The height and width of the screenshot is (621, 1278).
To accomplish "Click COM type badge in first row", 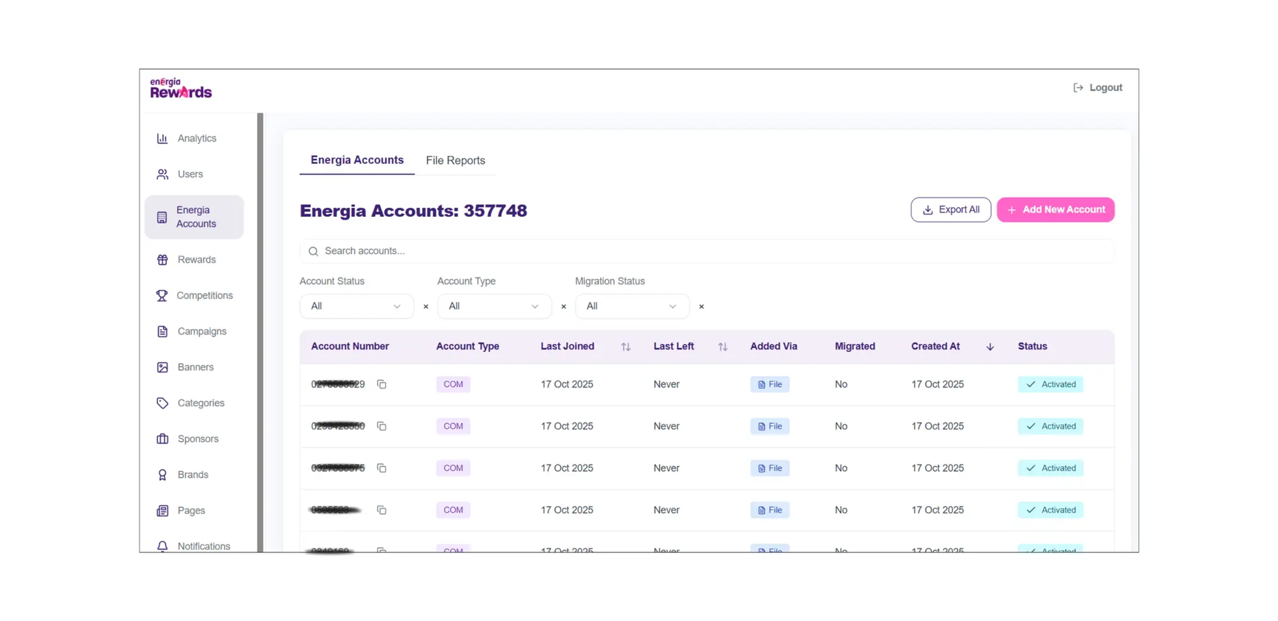I will (453, 384).
